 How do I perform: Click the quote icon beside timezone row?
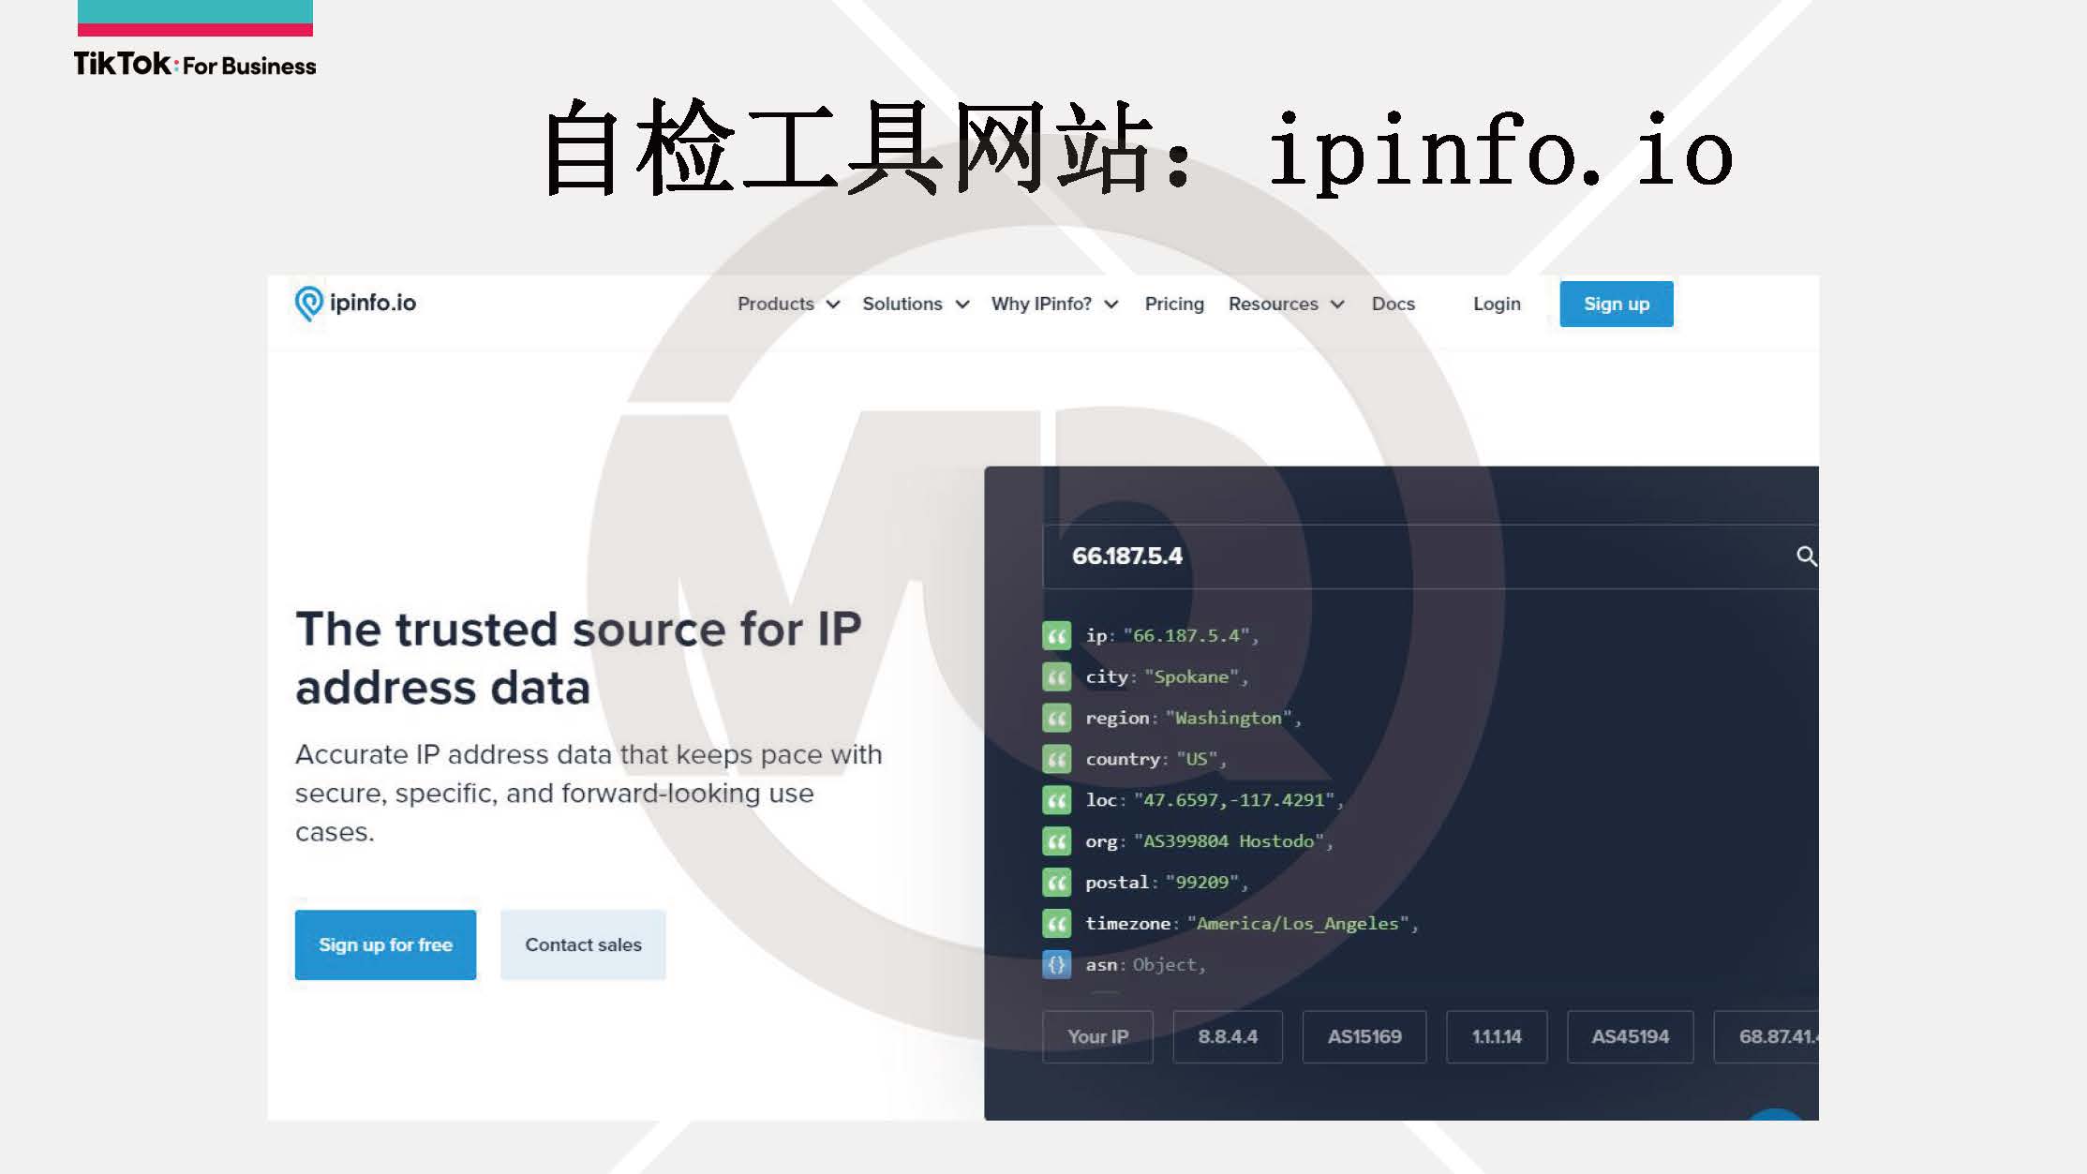[1056, 924]
